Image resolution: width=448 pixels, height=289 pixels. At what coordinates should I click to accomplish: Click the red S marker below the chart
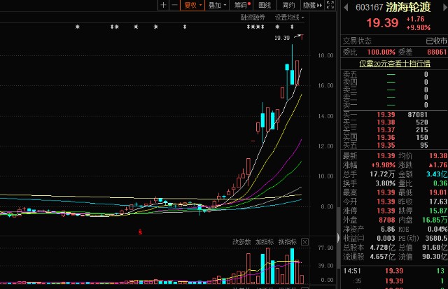point(140,231)
